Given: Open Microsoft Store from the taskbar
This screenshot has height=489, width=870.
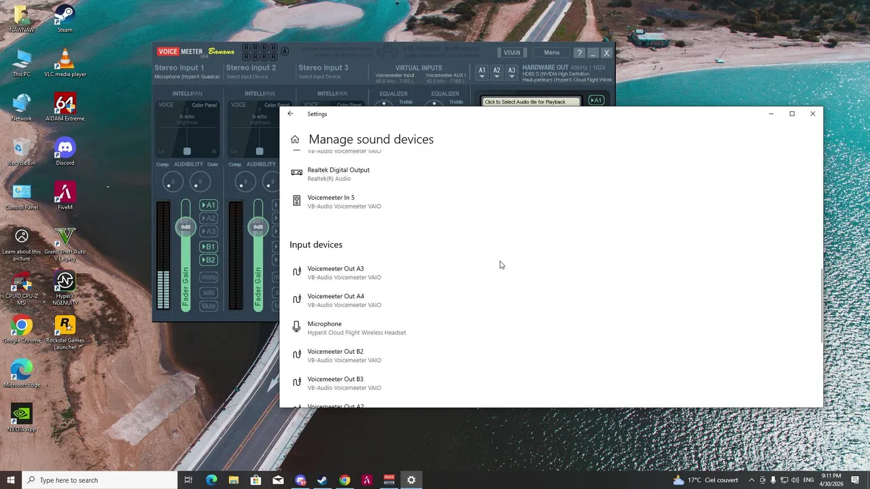Looking at the screenshot, I should 256,480.
